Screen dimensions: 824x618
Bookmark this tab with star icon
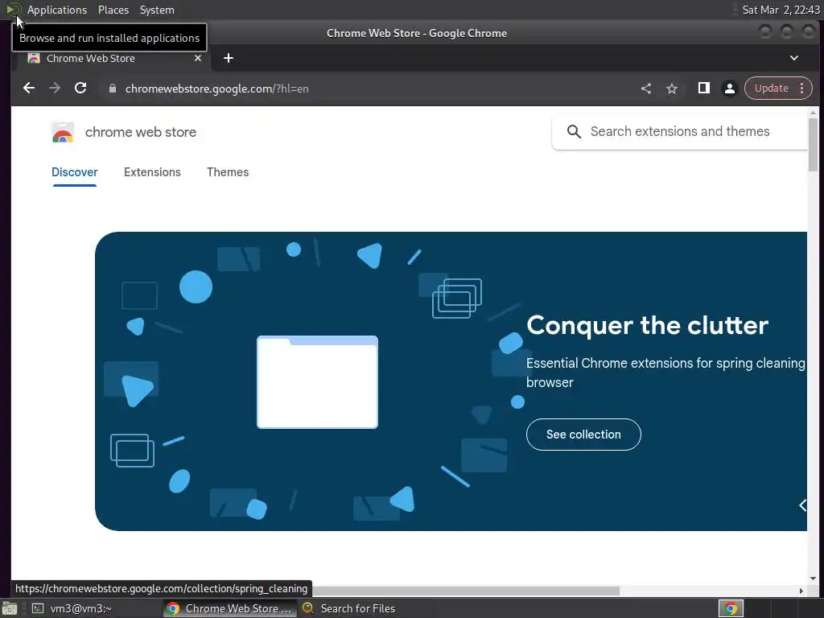pos(672,89)
